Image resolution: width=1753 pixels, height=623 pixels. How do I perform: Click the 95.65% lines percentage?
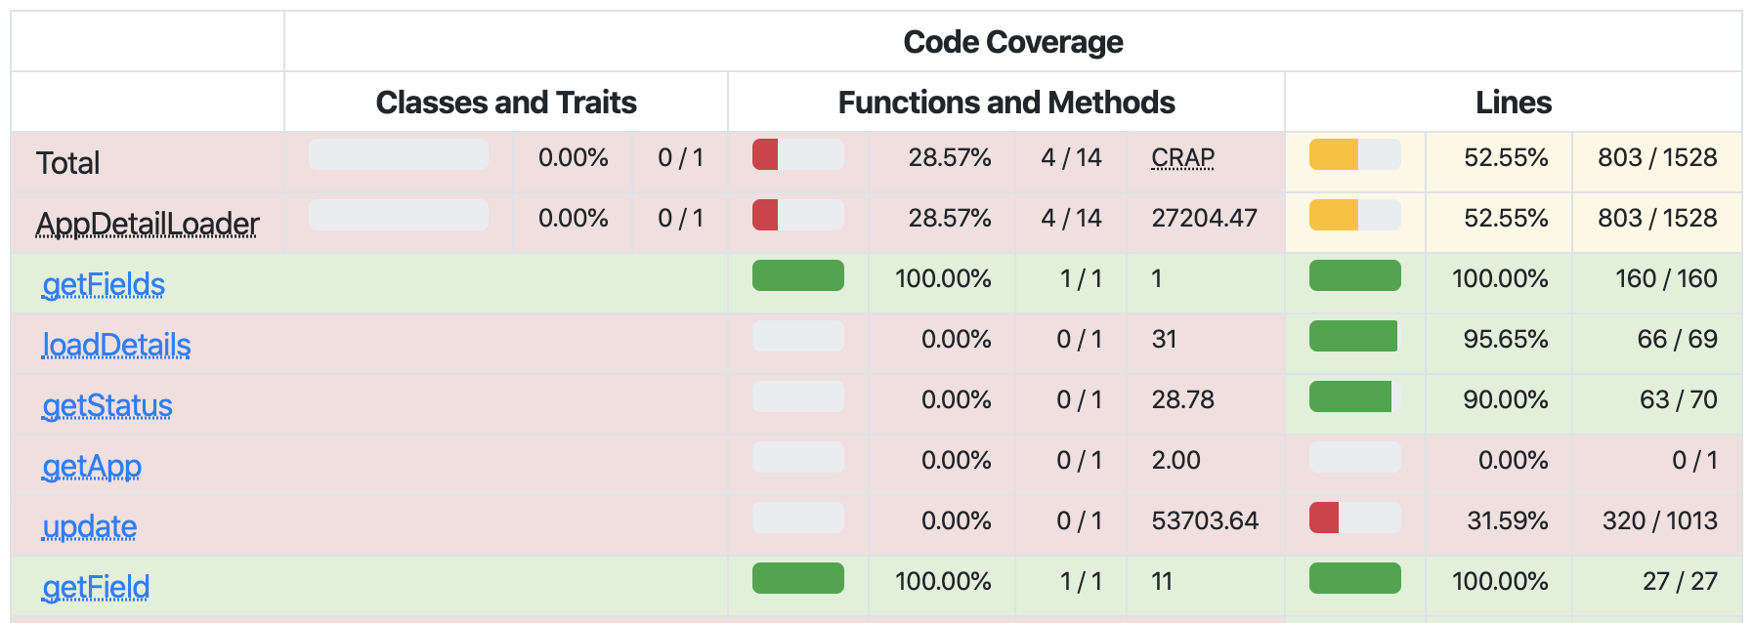click(1506, 339)
